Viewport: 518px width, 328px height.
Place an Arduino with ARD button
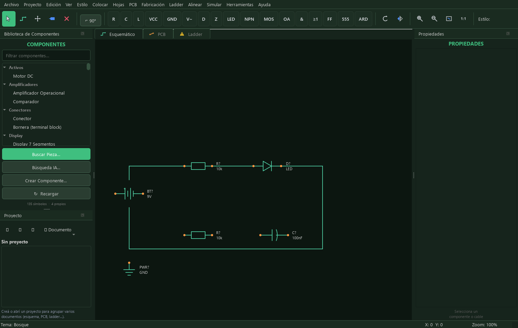coord(363,19)
